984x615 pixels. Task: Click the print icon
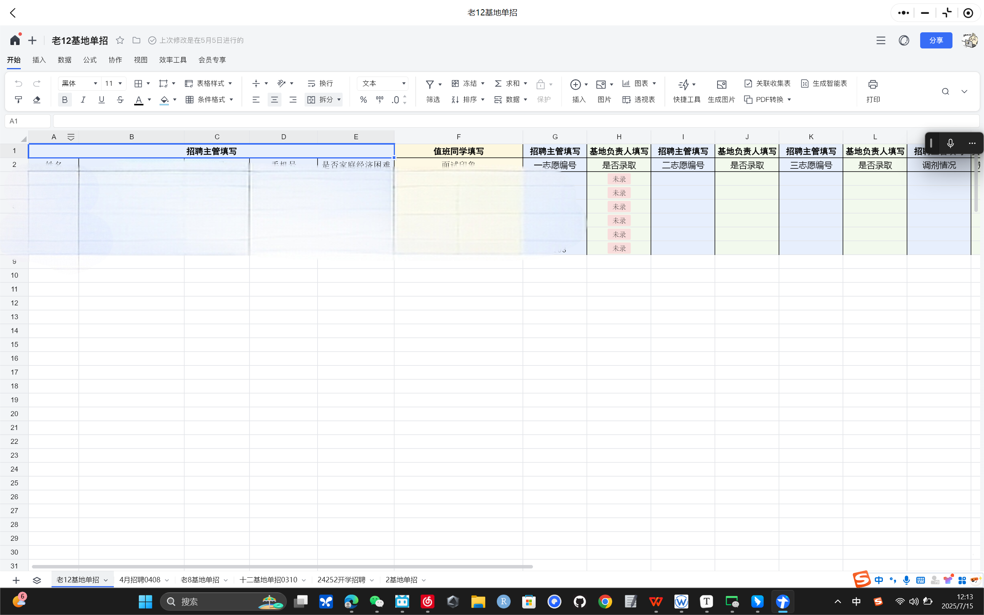pos(872,85)
